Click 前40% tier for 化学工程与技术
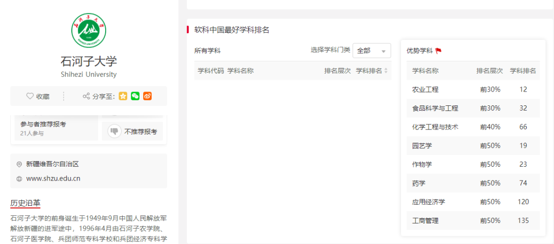The image size is (554, 244). [490, 127]
